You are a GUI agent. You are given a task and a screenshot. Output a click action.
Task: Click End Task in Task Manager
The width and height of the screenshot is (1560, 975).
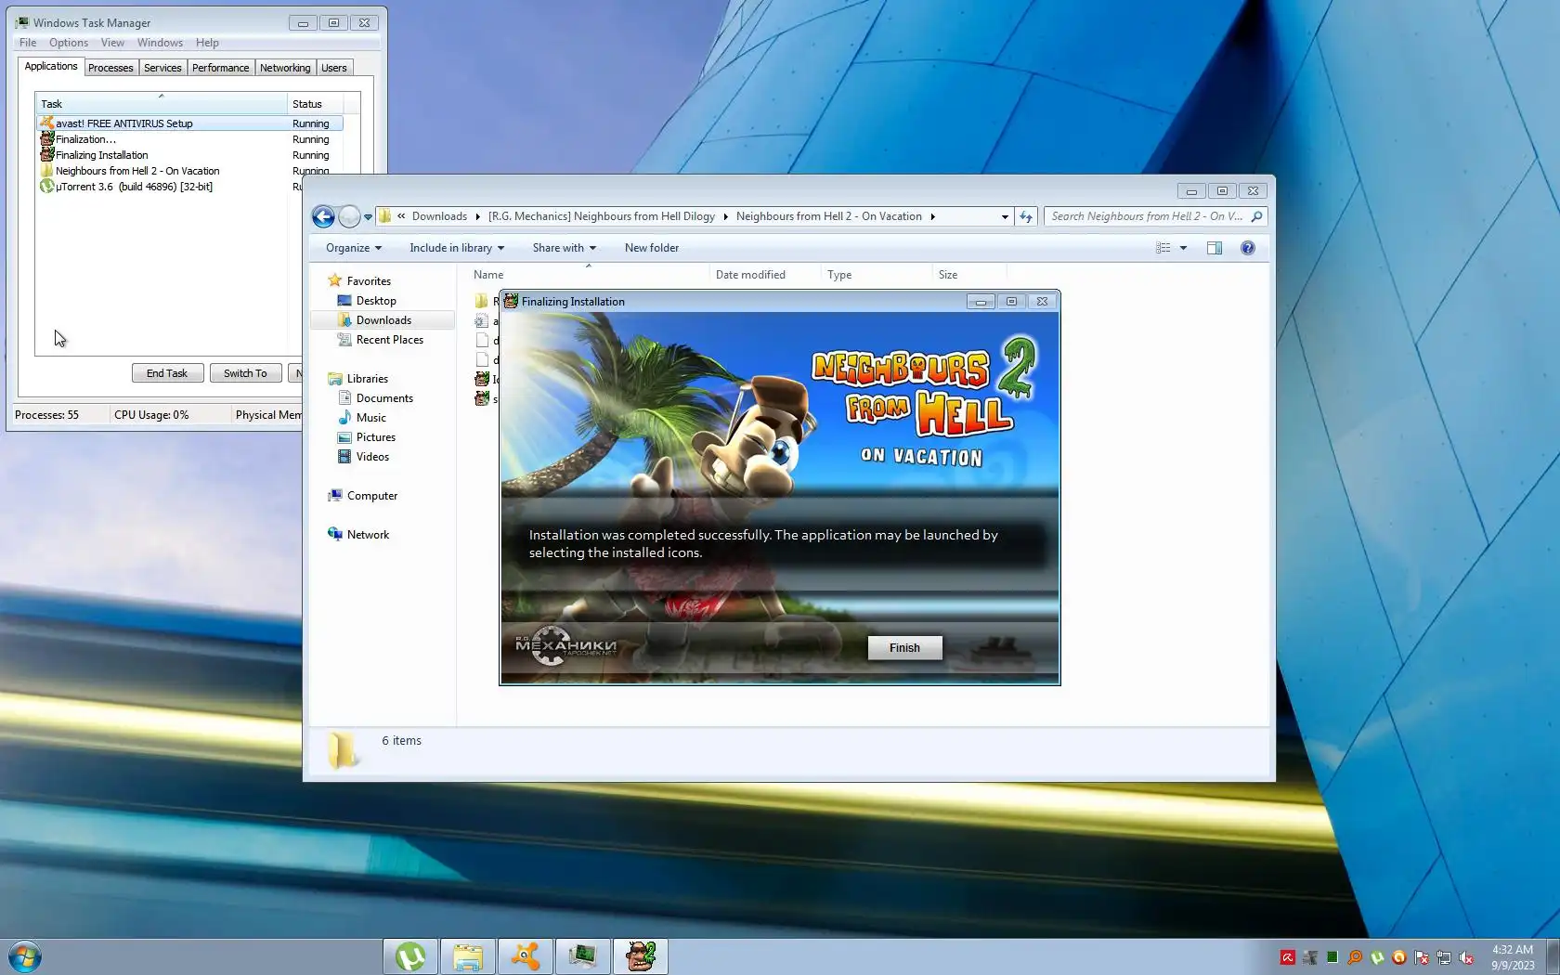click(x=167, y=373)
